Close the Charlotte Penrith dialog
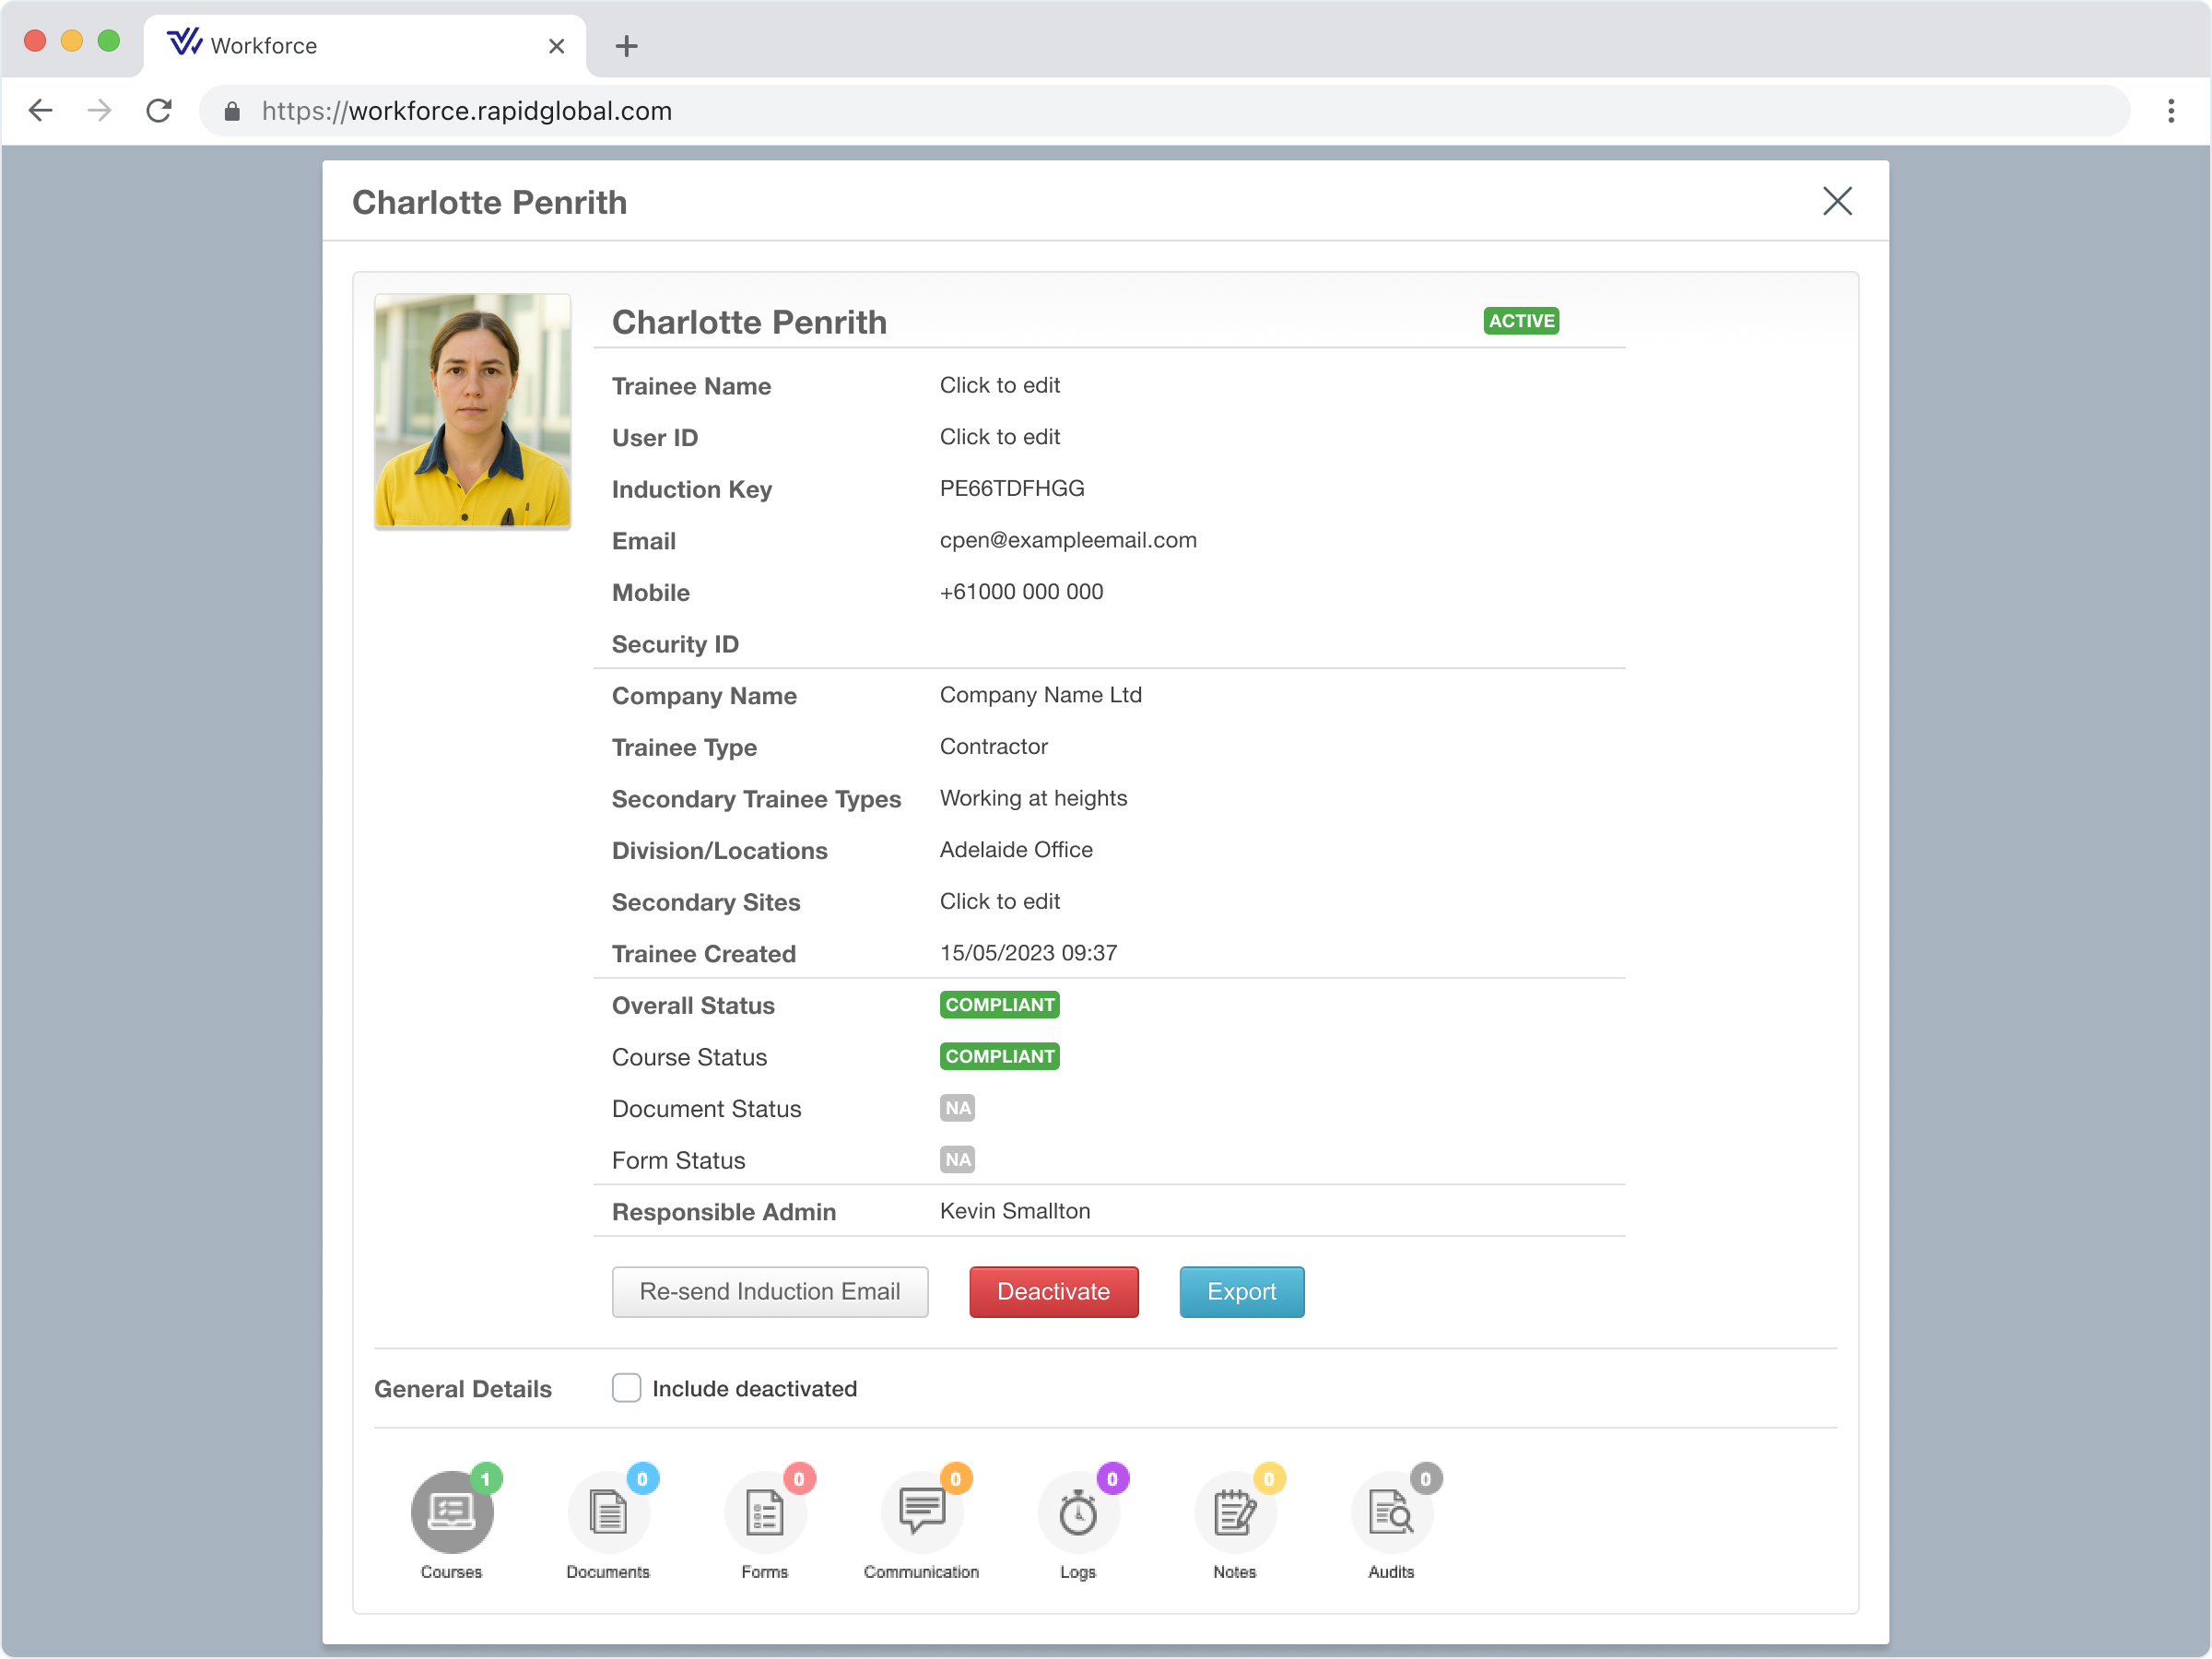 point(1837,201)
